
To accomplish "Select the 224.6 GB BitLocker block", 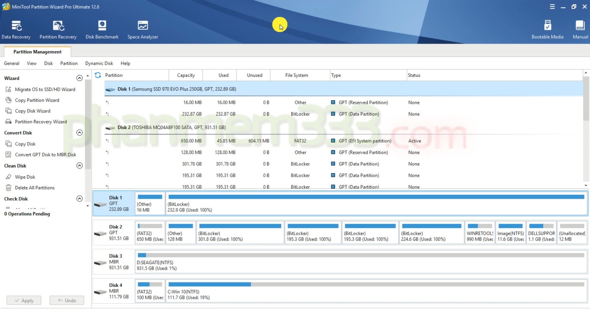I will point(432,233).
